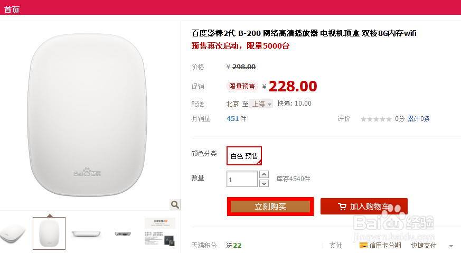Select the first angled product thumbnail
461x253 pixels.
coord(13,233)
